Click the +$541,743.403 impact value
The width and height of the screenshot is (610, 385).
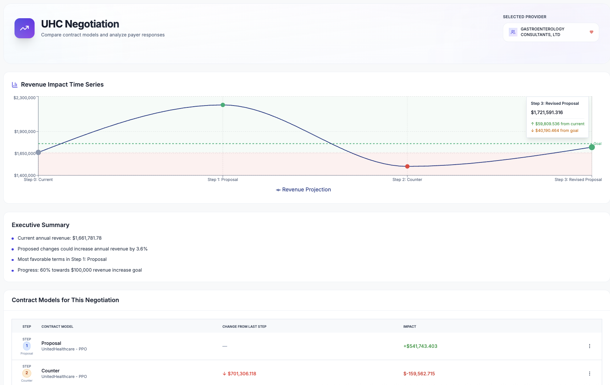420,346
